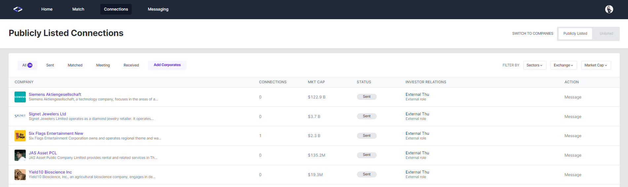Image resolution: width=628 pixels, height=187 pixels.
Task: Click the INVESTOR RELATIONS column header
Action: point(426,82)
